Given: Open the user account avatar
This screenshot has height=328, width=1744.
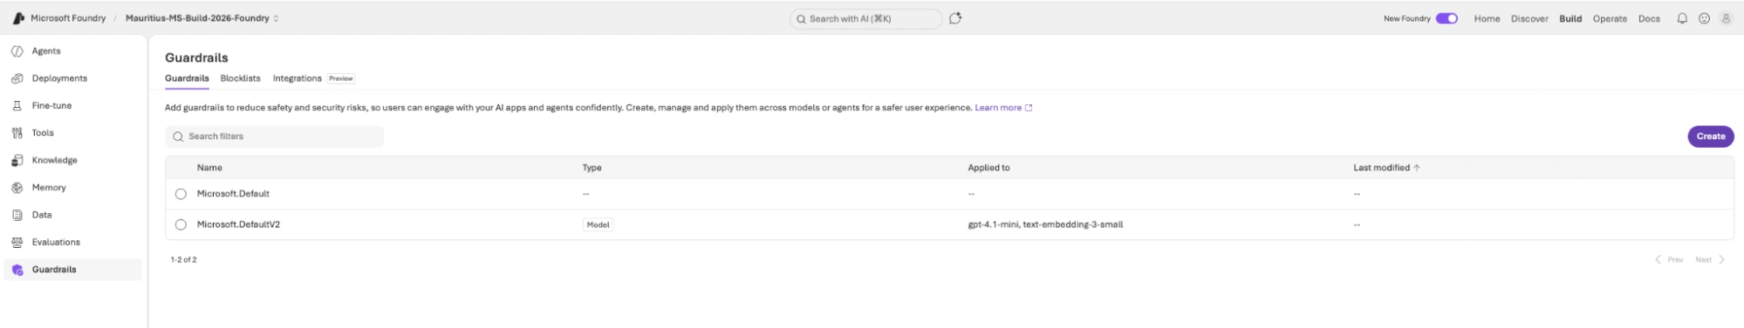Looking at the screenshot, I should [1726, 18].
